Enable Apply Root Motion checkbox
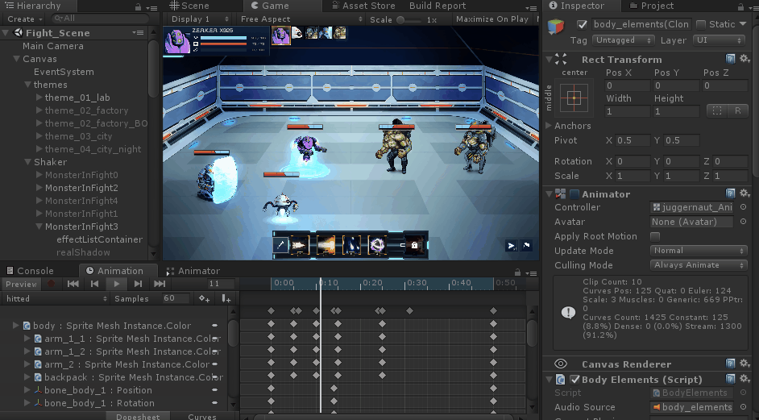This screenshot has height=420, width=759. pyautogui.click(x=655, y=236)
